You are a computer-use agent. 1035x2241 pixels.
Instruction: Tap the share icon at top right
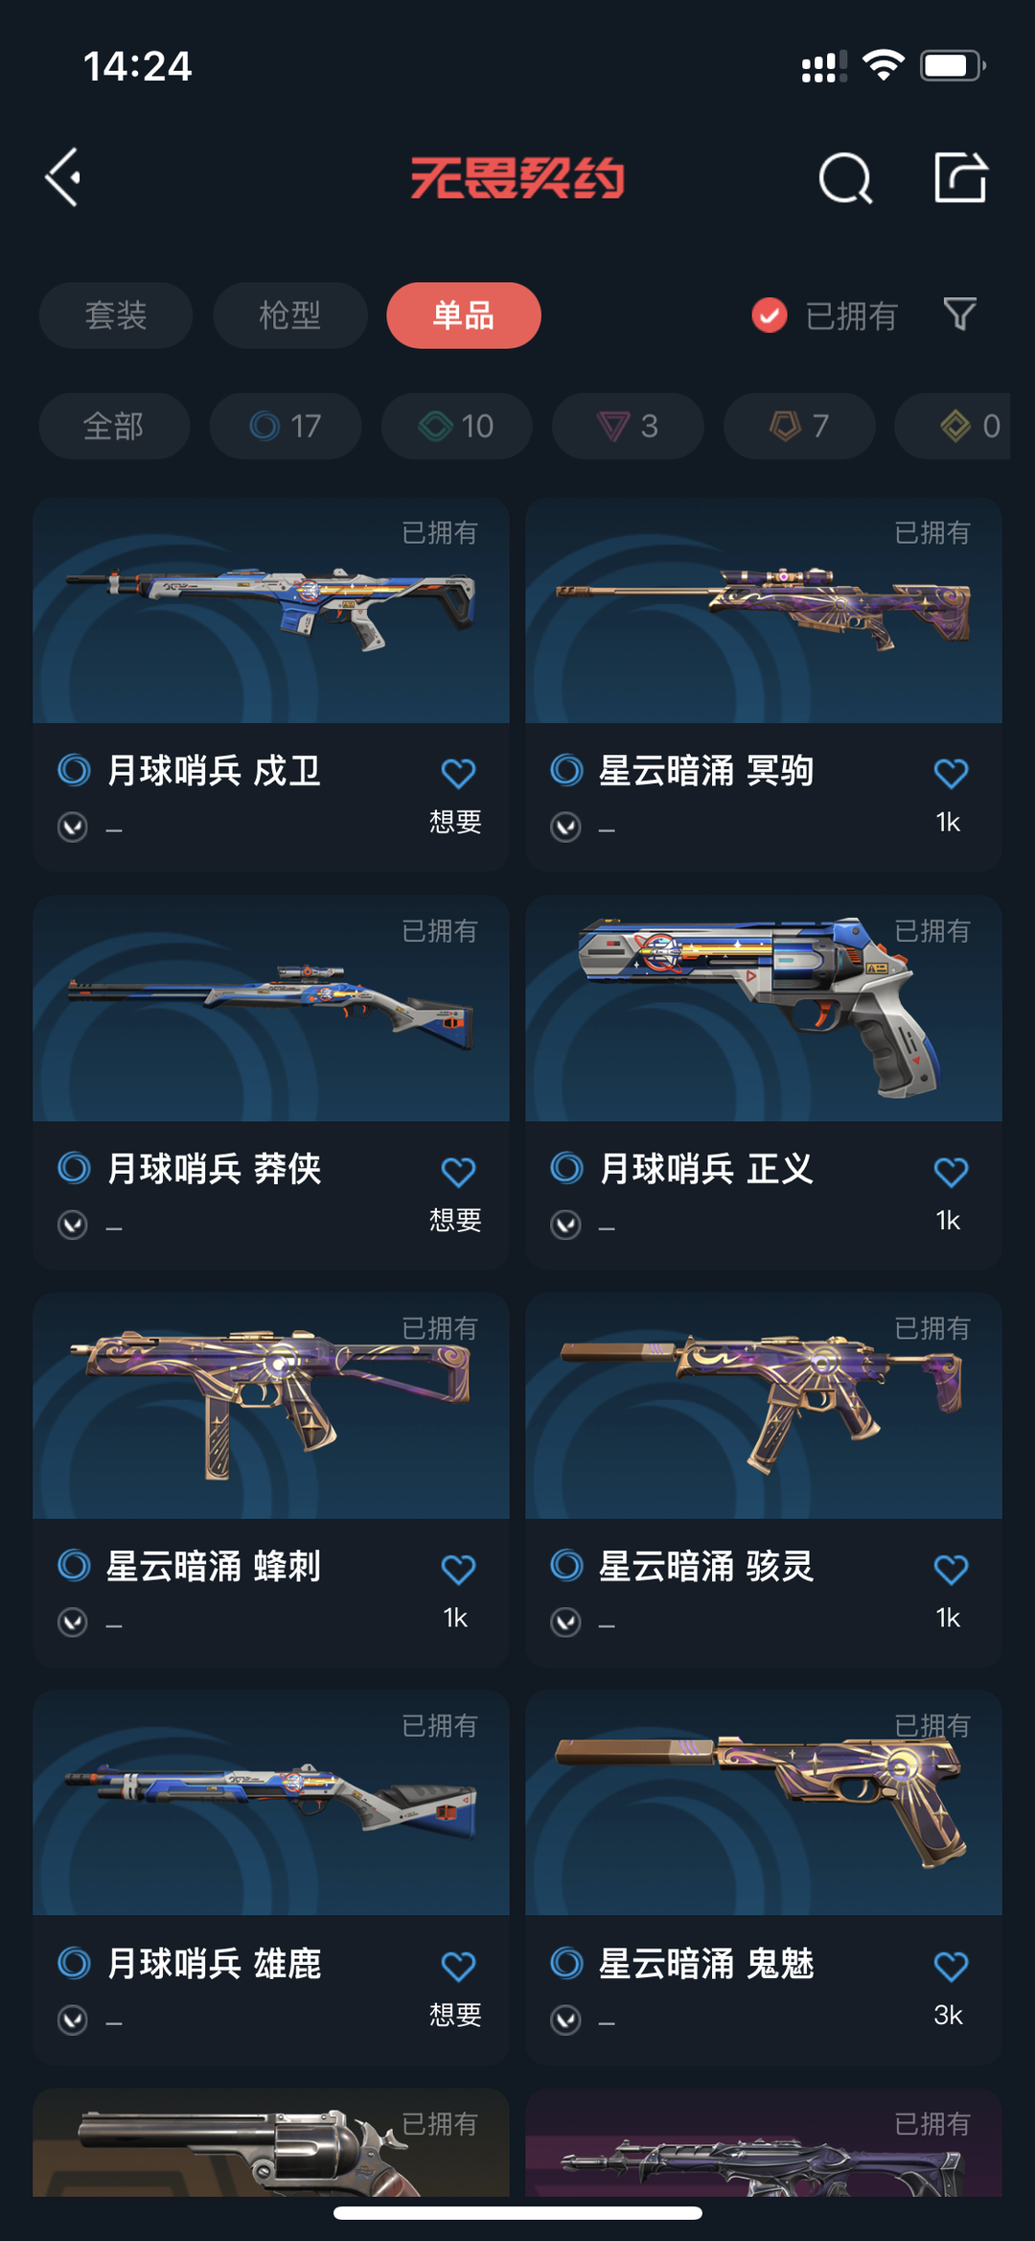[960, 177]
